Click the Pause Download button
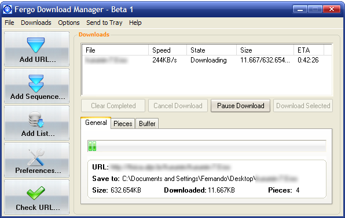The height and width of the screenshot is (218, 345). pyautogui.click(x=240, y=106)
